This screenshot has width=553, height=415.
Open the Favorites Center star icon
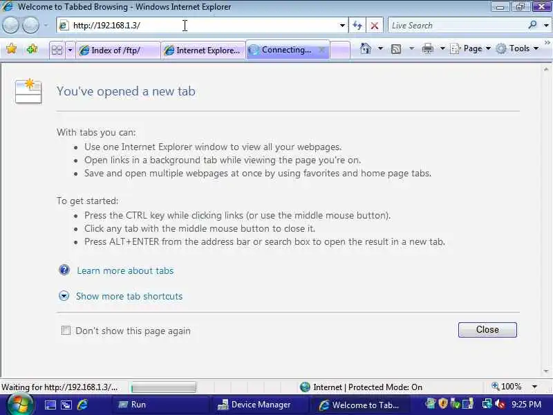[x=12, y=48]
